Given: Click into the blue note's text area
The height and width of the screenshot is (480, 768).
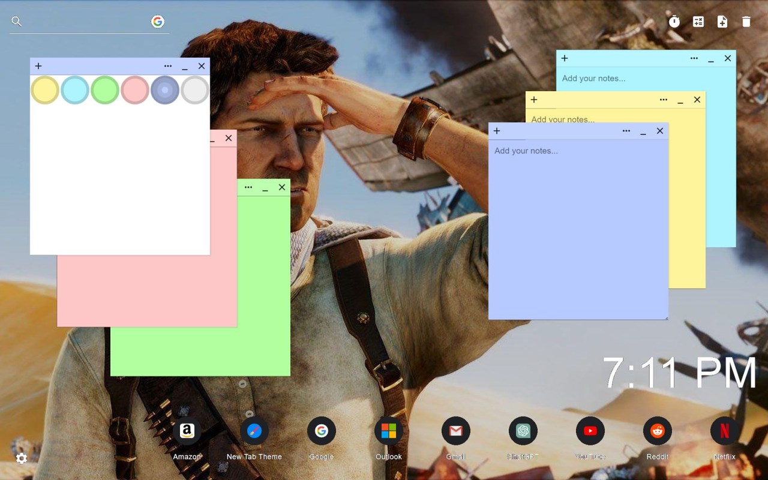Looking at the screenshot, I should pyautogui.click(x=578, y=229).
